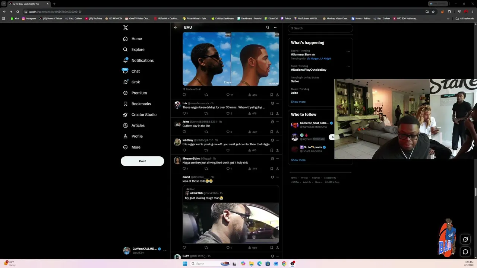Image resolution: width=477 pixels, height=268 pixels.
Task: Open the BAU community header more options
Action: pos(276,27)
